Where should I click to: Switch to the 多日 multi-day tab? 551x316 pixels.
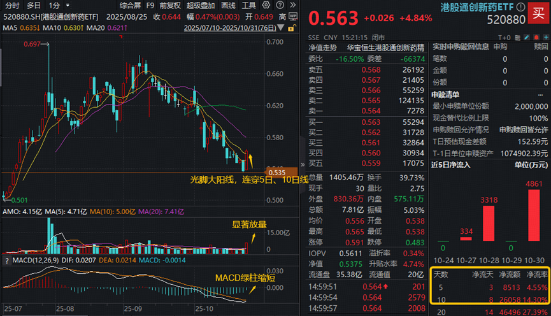(34, 5)
